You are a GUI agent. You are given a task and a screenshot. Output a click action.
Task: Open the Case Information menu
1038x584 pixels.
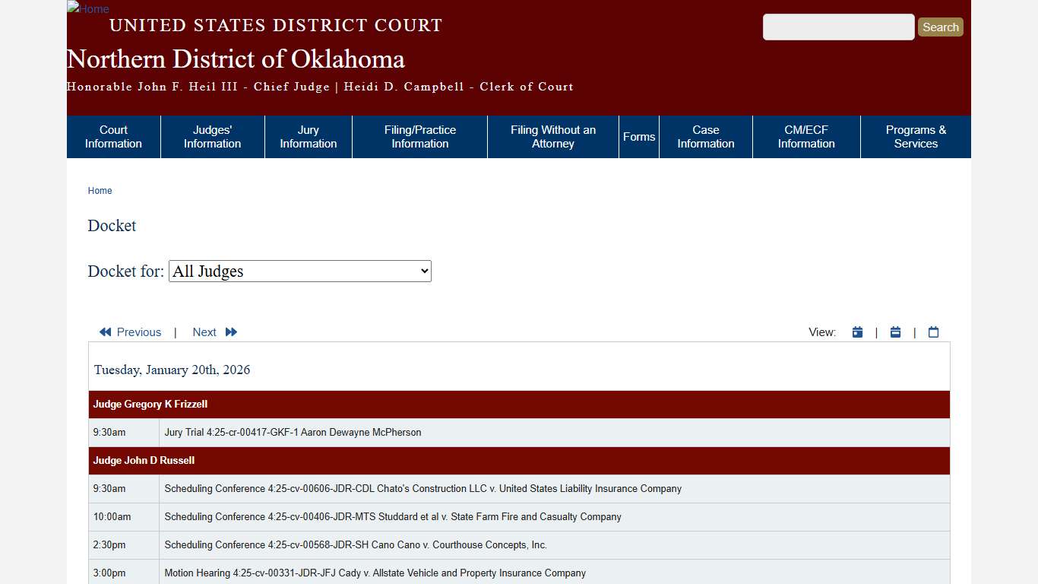[x=705, y=137]
